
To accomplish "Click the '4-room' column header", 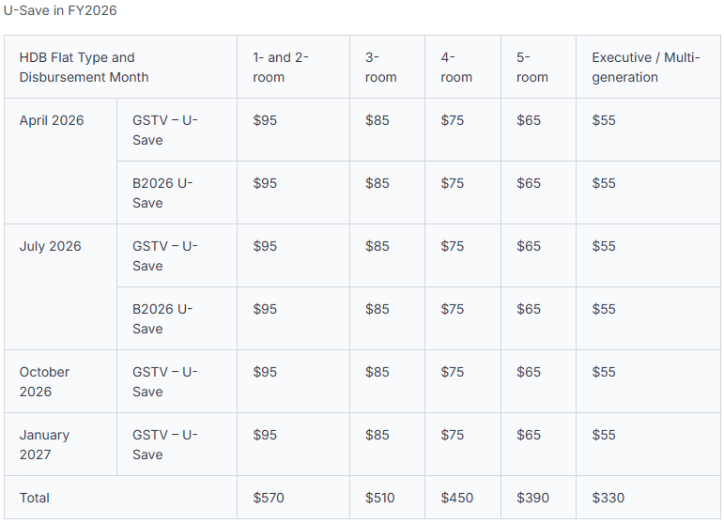I will pos(456,67).
